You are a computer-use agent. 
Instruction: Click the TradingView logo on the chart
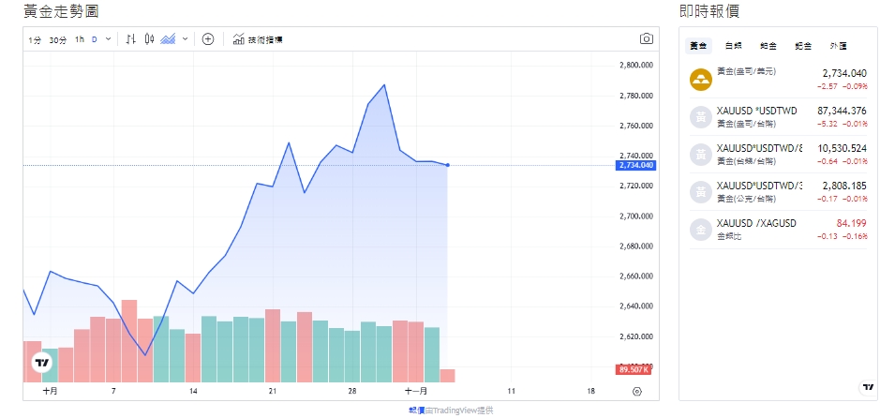point(42,364)
